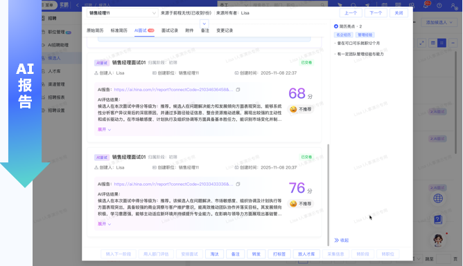Viewport: 463px width, 266px height.
Task: Click the send paper-plane icon in top bar
Action: pos(367,6)
